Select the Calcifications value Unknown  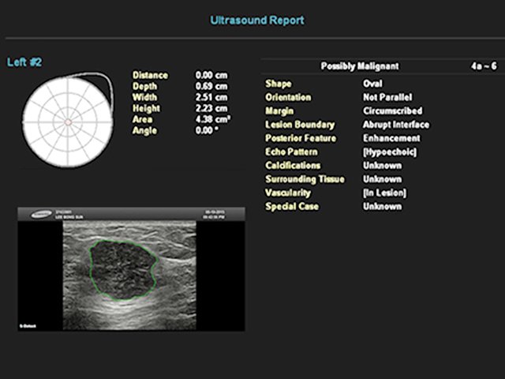(382, 166)
